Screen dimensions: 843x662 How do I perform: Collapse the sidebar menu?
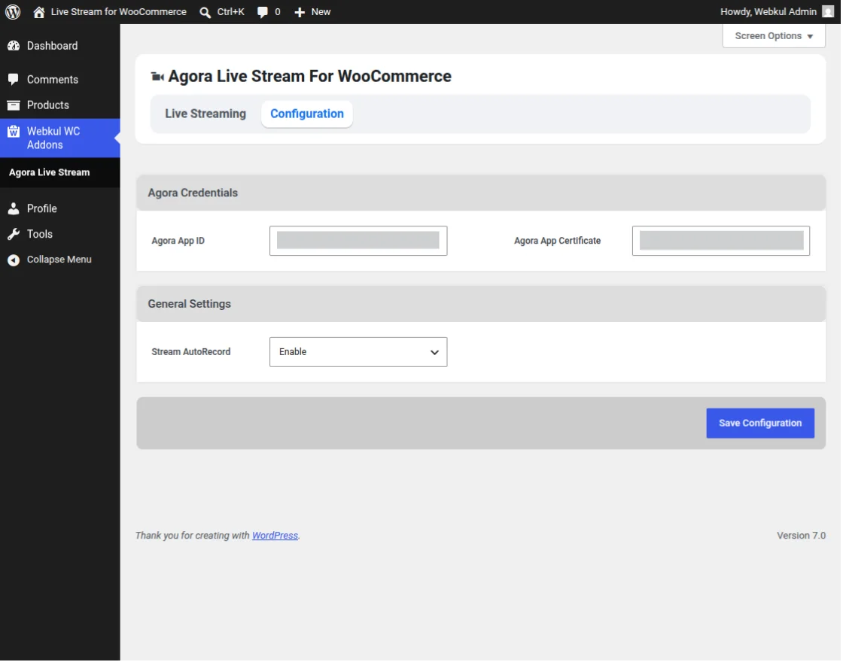click(59, 260)
